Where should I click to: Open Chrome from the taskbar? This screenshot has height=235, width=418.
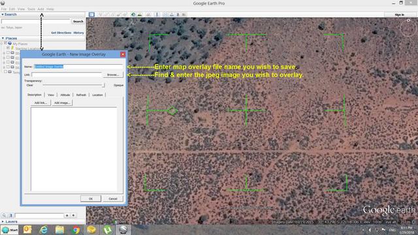pyautogui.click(x=76, y=230)
